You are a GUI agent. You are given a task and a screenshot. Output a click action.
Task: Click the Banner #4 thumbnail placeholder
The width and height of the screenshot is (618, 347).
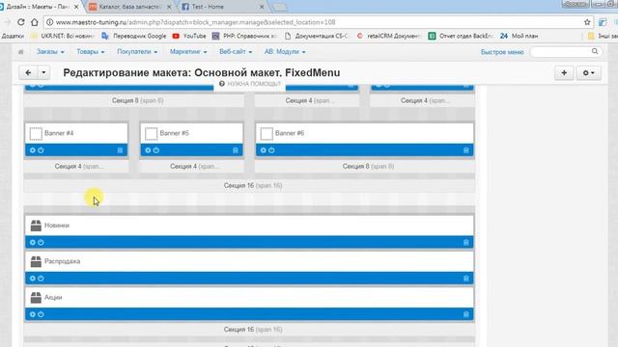(36, 134)
